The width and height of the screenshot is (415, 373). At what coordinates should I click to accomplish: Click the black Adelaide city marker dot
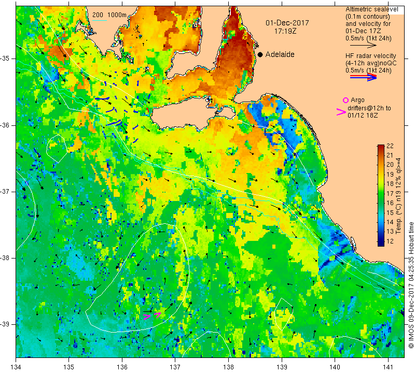(x=260, y=54)
